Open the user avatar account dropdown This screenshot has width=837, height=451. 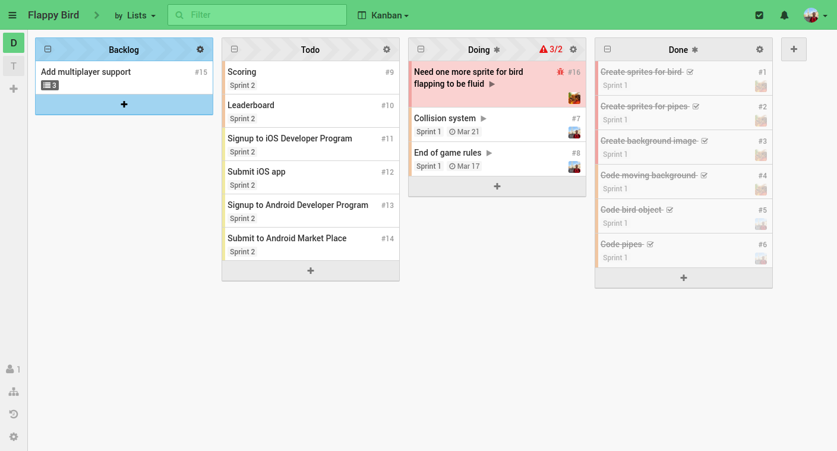click(816, 15)
